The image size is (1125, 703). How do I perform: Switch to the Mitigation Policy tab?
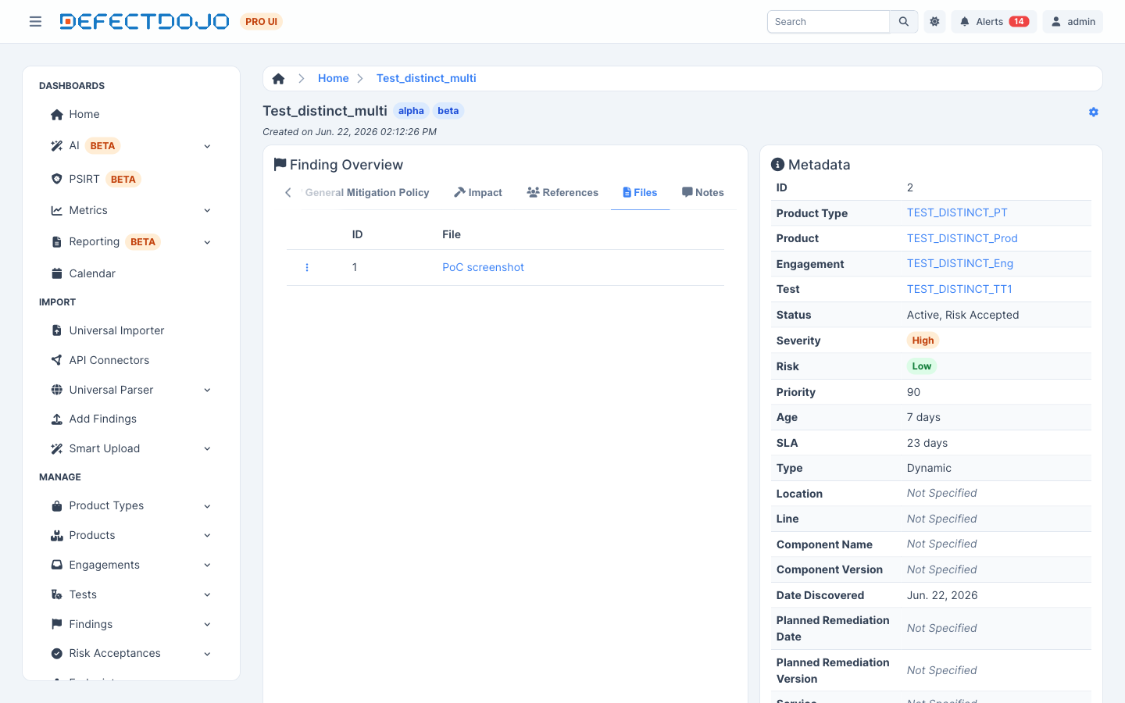tap(367, 192)
